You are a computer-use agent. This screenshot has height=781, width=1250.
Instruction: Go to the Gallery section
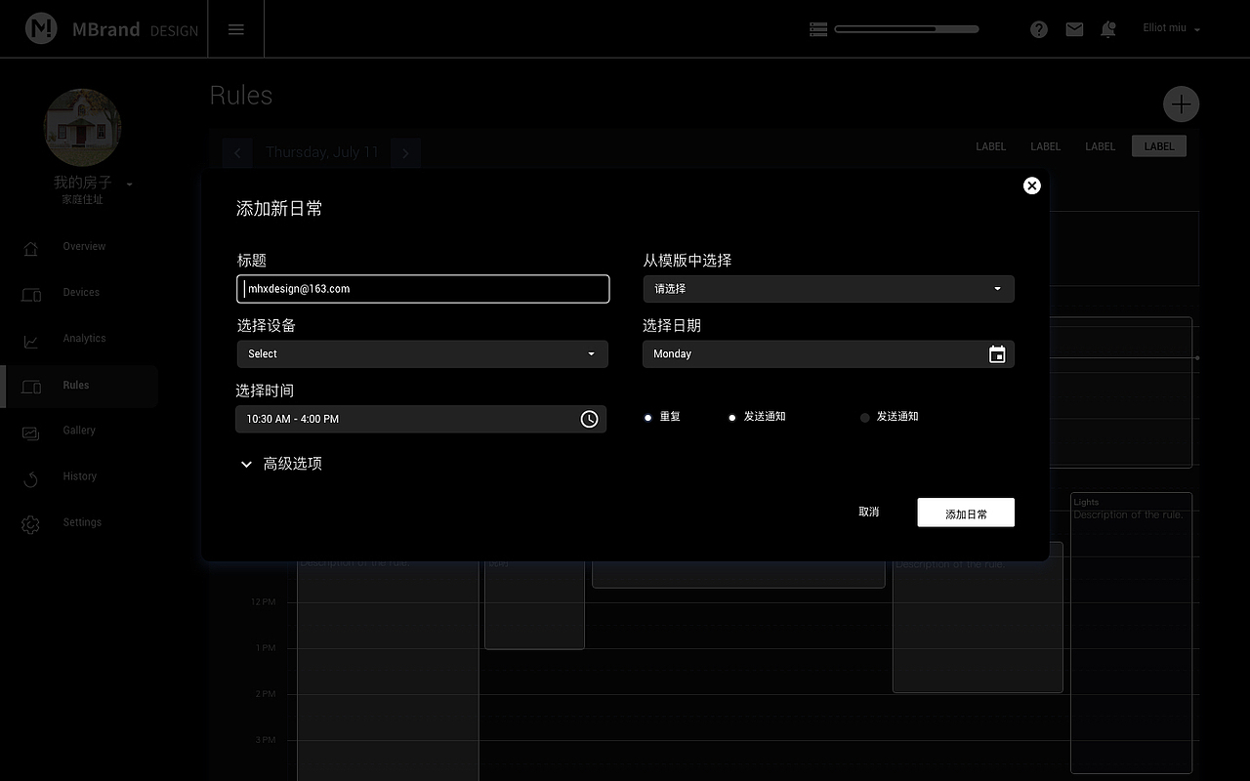pos(79,431)
